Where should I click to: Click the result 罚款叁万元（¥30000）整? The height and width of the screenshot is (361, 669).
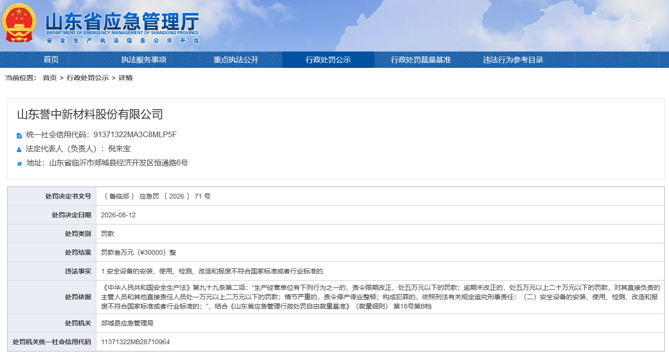pos(139,252)
